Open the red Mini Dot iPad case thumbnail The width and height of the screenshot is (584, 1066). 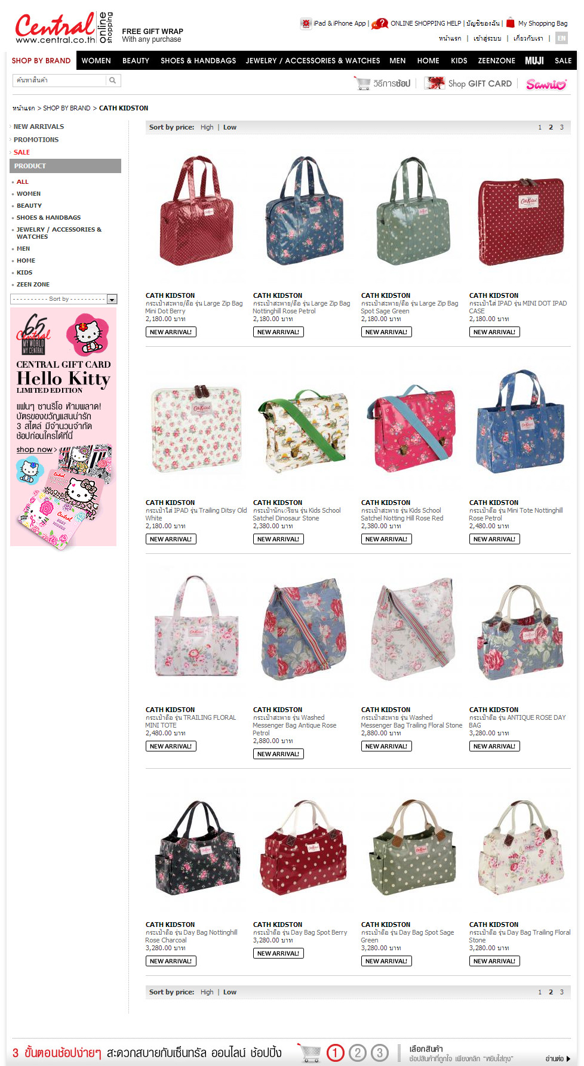pyautogui.click(x=521, y=220)
